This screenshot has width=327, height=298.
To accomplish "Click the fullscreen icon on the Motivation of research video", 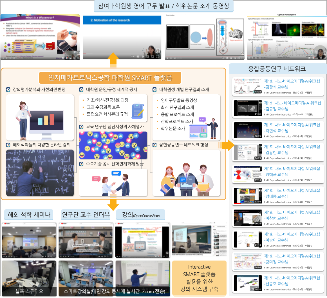I will 158,57.
